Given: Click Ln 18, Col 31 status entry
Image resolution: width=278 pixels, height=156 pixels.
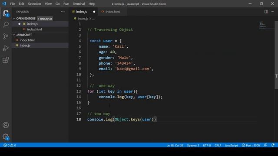Looking at the screenshot, I should (x=175, y=145).
